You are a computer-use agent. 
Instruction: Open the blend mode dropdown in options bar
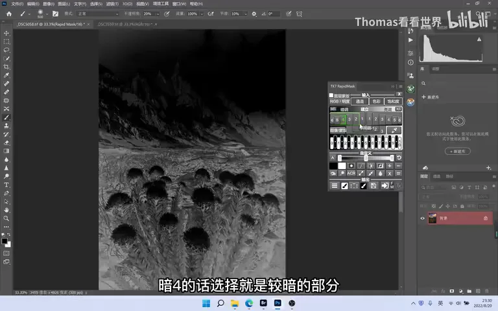[x=98, y=14]
